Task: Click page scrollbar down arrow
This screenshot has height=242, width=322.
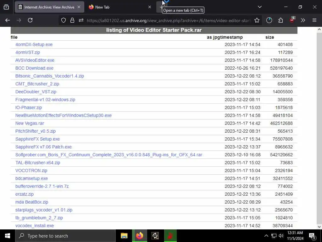Action: [x=319, y=227]
